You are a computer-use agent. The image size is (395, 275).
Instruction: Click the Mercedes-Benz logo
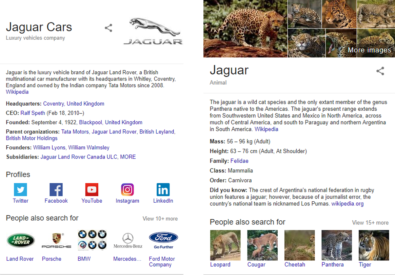128,240
